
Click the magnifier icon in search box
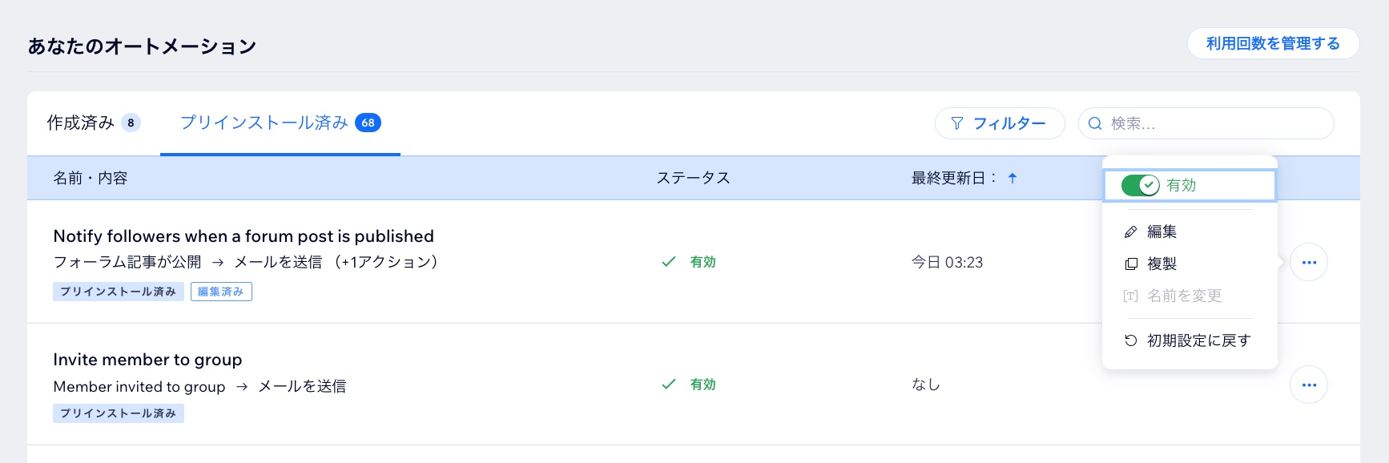1095,123
